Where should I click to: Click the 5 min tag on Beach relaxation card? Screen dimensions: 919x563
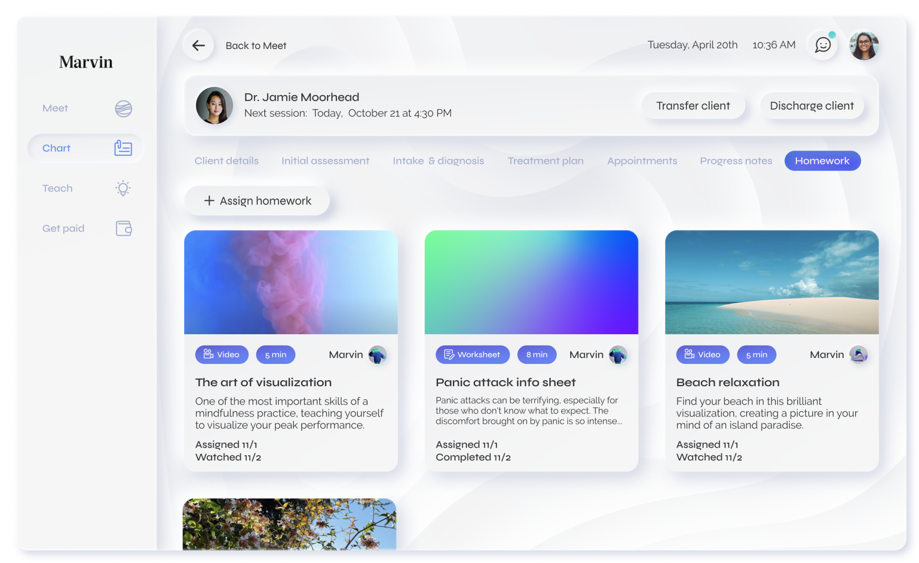click(757, 355)
